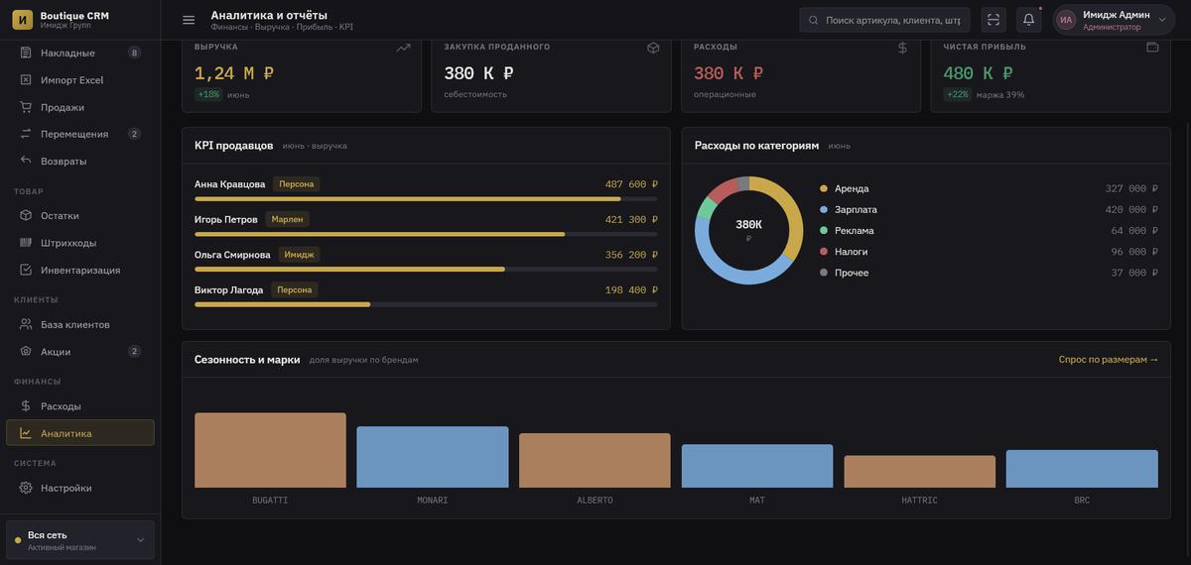The width and height of the screenshot is (1191, 565).
Task: Click the MONARI bar in the chart
Action: coord(433,457)
